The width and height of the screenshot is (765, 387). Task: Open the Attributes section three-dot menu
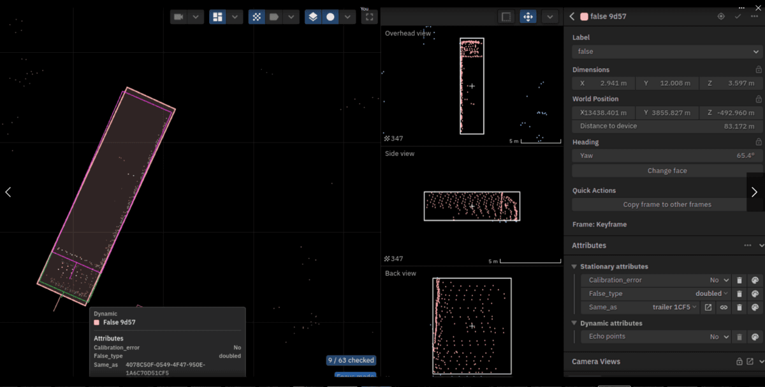point(747,245)
